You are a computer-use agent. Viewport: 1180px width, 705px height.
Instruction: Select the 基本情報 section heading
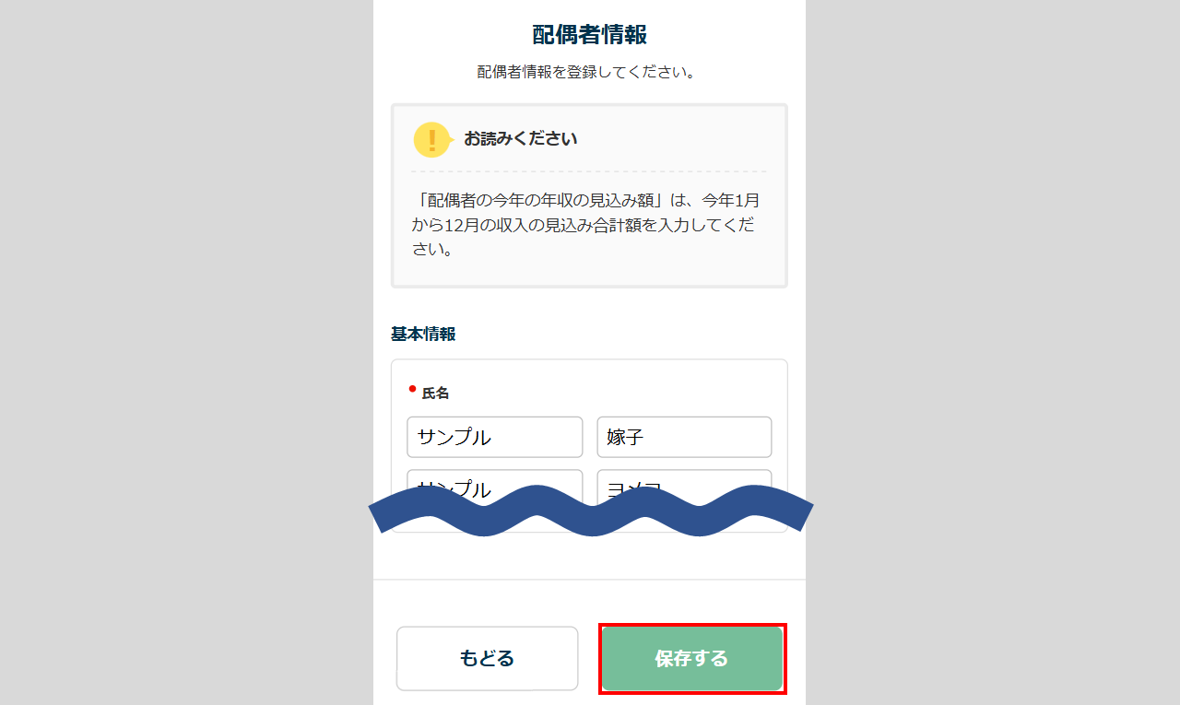pos(423,334)
